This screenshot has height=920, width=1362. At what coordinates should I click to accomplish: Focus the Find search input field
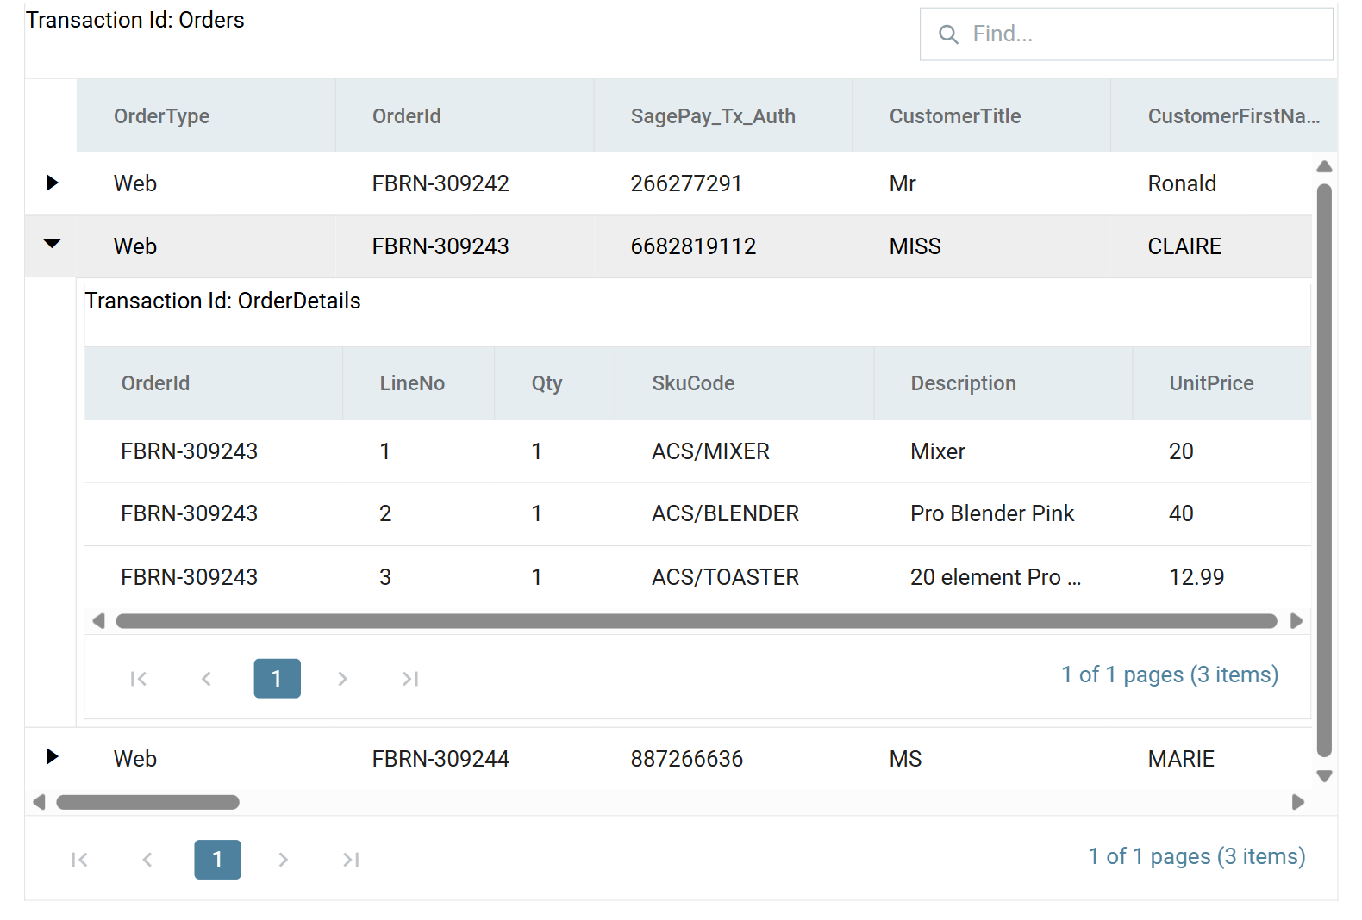[1127, 34]
